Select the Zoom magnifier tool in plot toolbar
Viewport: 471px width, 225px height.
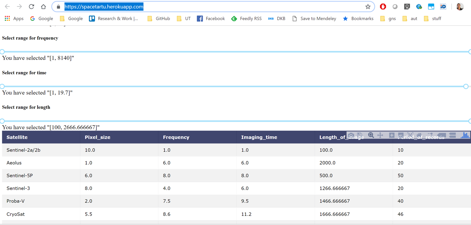[371, 135]
